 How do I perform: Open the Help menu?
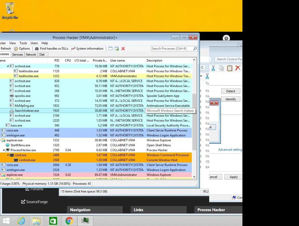tap(45, 43)
